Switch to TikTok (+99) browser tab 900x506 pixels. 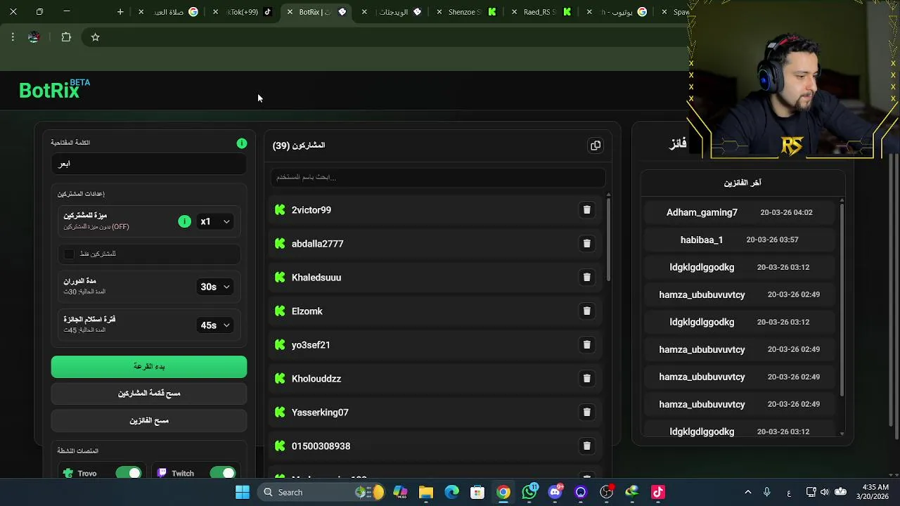pos(244,12)
